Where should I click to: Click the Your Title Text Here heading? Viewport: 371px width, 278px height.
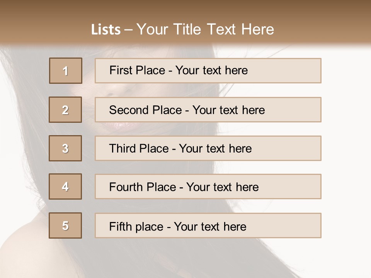coord(205,29)
